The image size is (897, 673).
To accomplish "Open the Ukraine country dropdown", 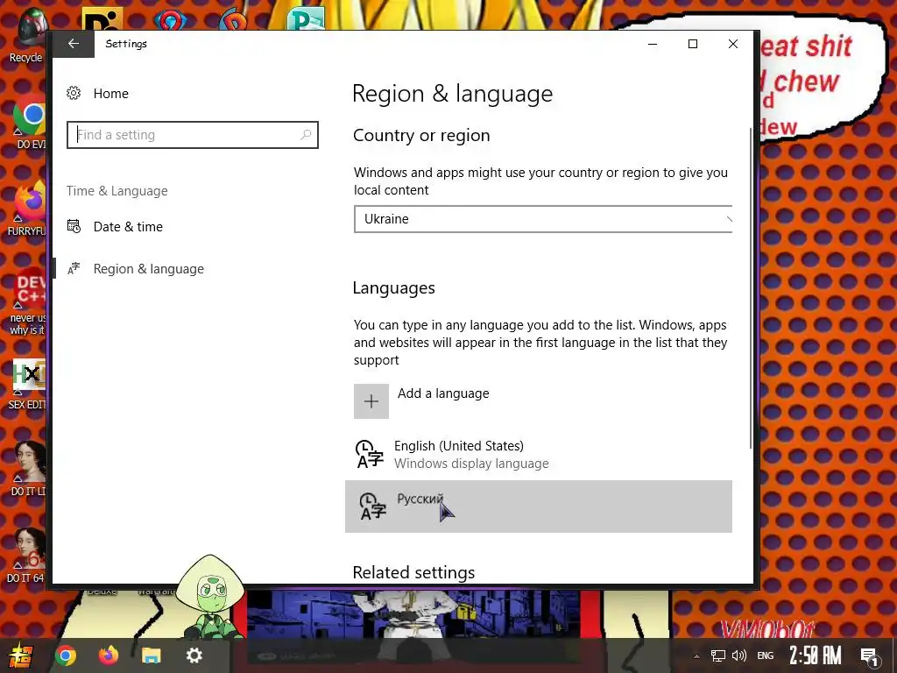I will 543,219.
